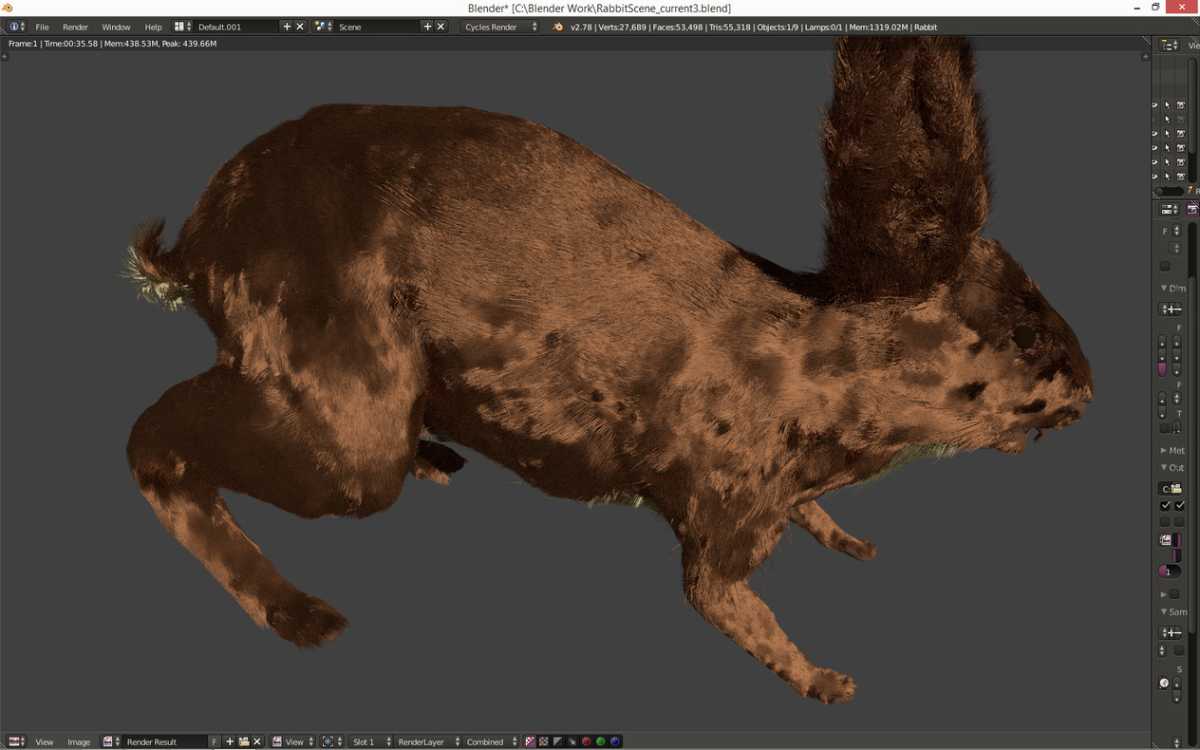
Task: Open image file with folder icon
Action: (x=244, y=741)
